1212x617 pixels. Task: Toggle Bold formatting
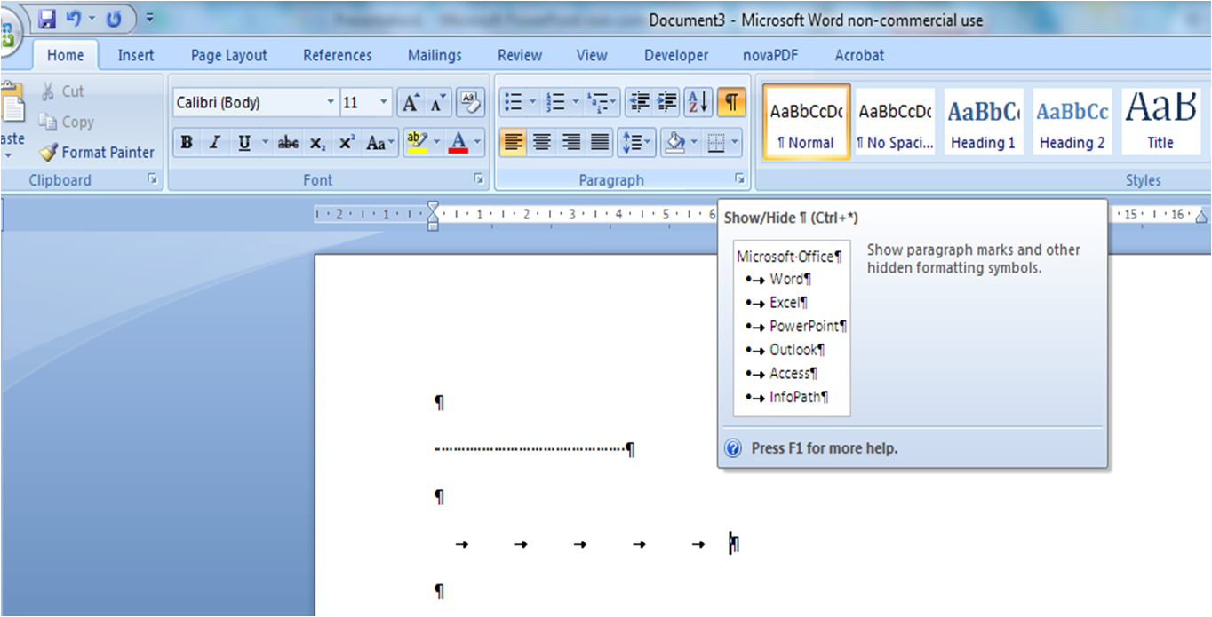tap(187, 143)
